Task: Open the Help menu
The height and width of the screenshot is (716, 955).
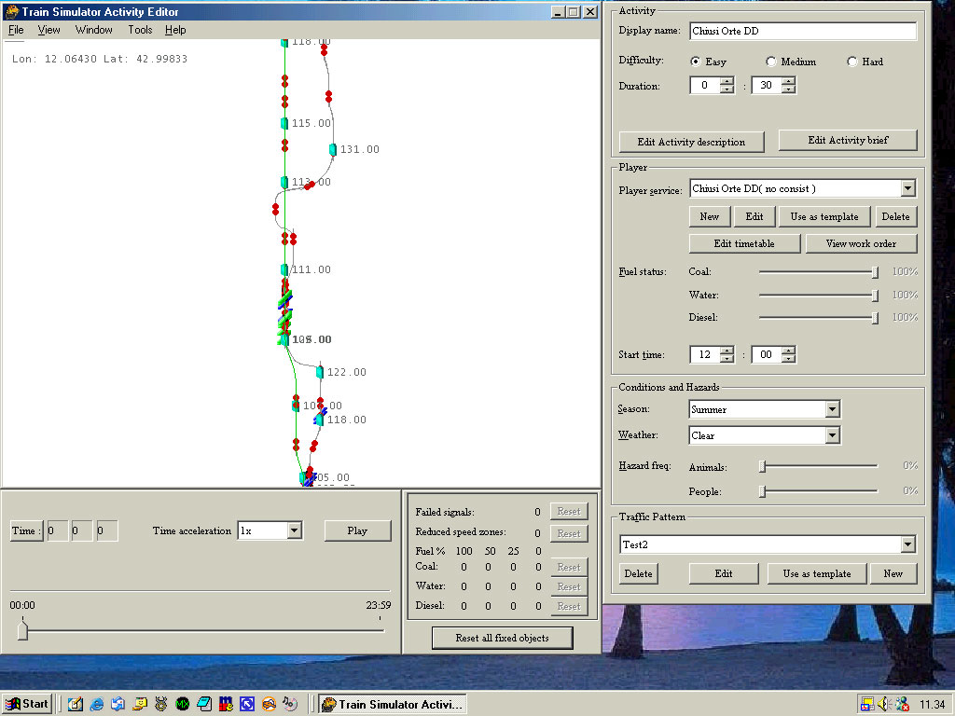Action: pyautogui.click(x=175, y=30)
